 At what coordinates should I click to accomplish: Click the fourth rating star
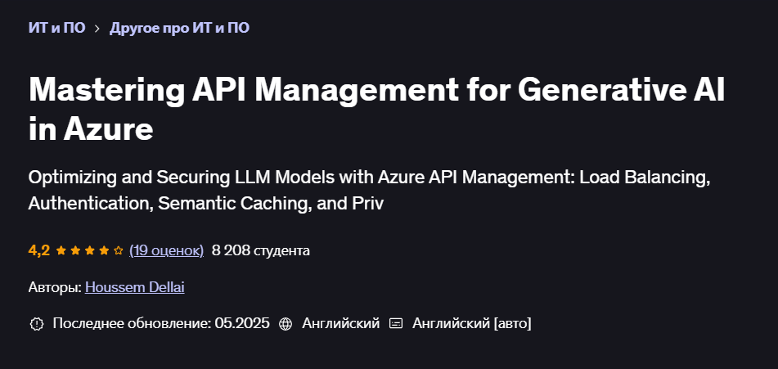pos(104,250)
